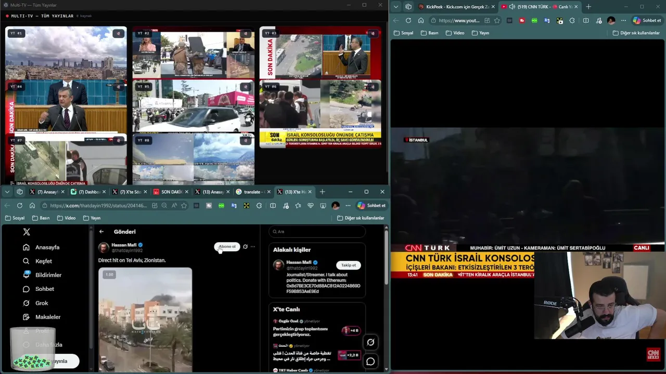Viewport: 666px width, 374px height.
Task: Toggle mute on YT #6 stream
Action: [x=372, y=87]
